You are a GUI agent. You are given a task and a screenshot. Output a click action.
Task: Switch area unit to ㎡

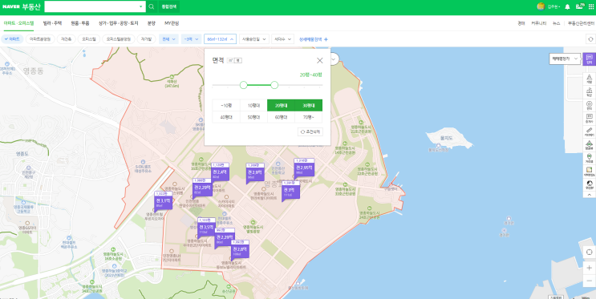point(231,60)
